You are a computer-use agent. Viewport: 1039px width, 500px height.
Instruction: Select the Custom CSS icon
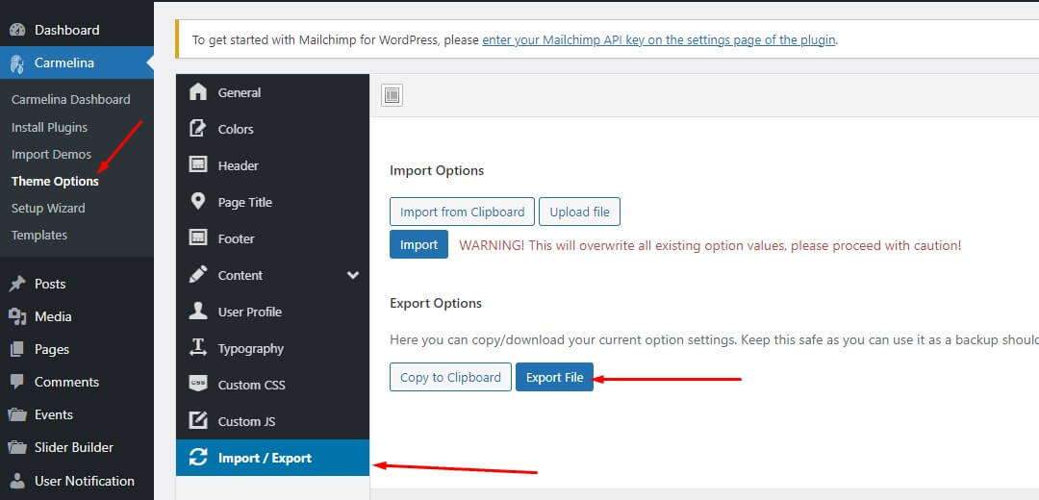click(x=198, y=385)
